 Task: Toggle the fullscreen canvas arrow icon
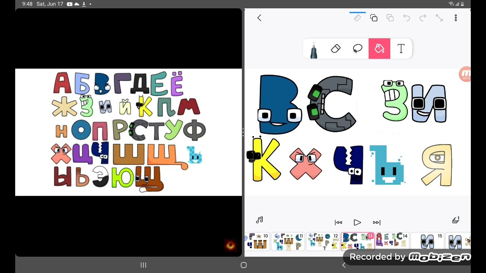pos(439,18)
